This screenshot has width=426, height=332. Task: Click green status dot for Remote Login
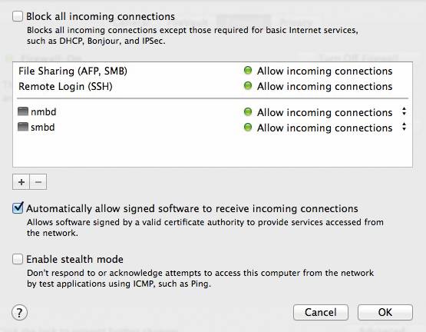click(x=248, y=86)
